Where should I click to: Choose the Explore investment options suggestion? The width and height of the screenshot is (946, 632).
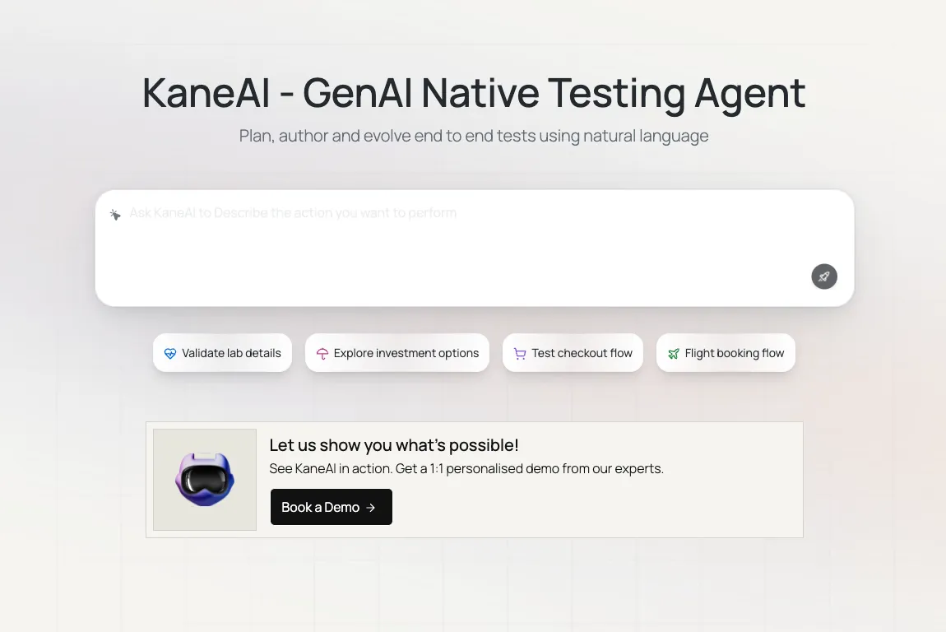click(x=397, y=352)
